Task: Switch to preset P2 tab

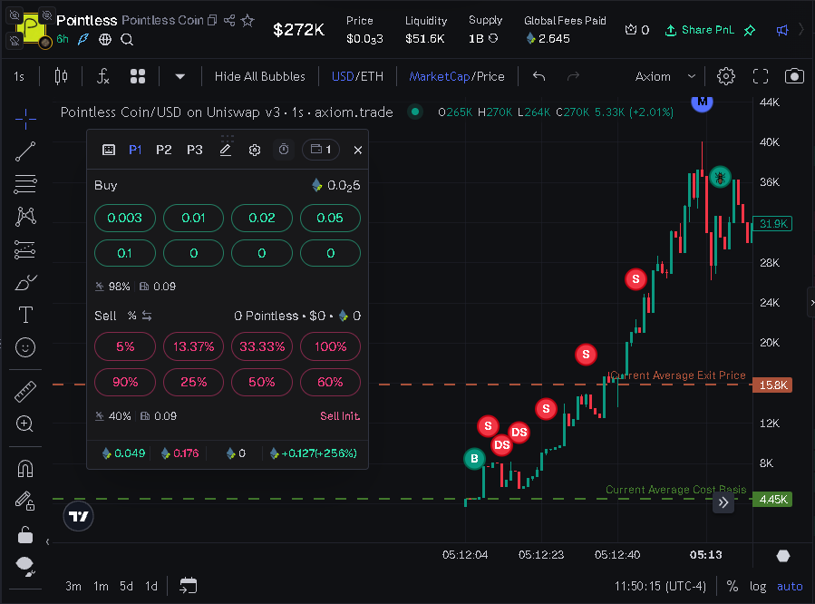Action: coord(164,150)
